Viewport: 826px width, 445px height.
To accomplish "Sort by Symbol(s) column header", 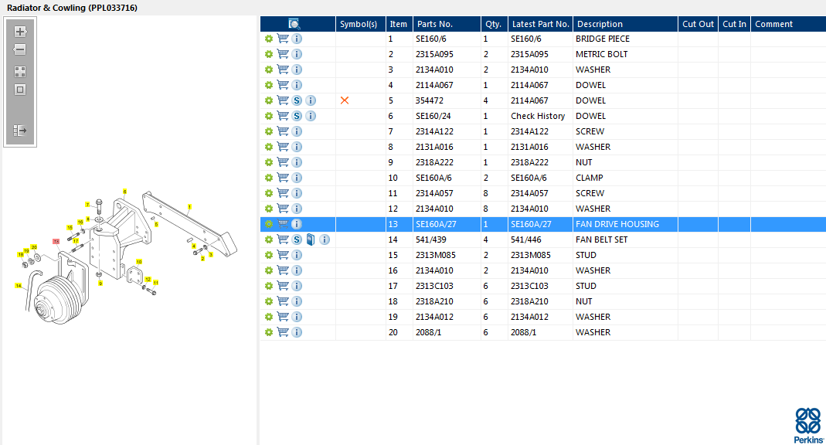I will tap(360, 24).
